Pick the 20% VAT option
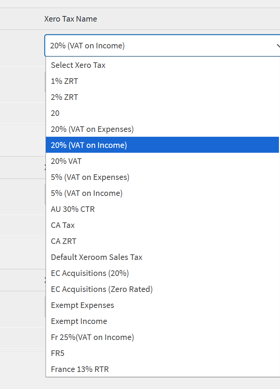Viewport: 280px width, 389px height. pos(66,161)
